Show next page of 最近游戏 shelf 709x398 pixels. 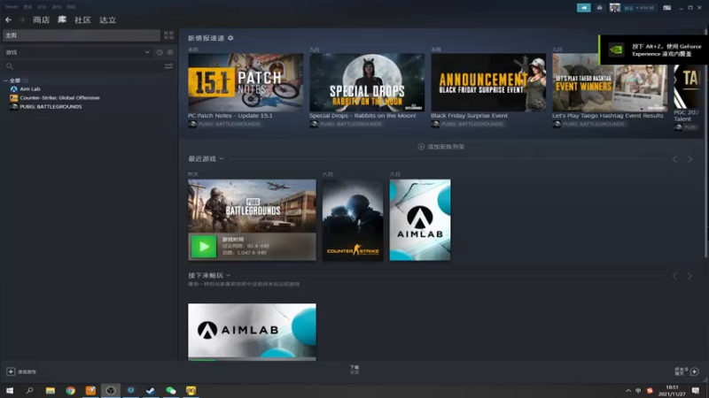[x=690, y=159]
